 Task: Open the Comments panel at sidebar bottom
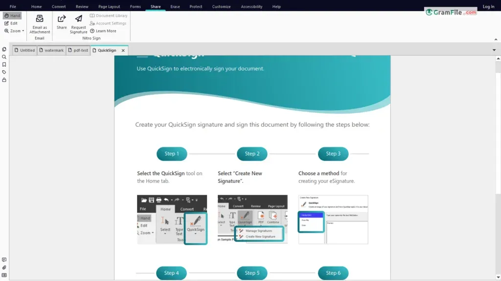pyautogui.click(x=4, y=260)
